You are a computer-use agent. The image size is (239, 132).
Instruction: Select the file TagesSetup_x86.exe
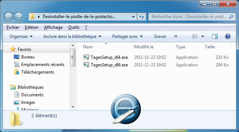click(x=109, y=65)
